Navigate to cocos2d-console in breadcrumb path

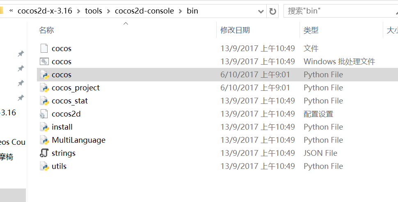(144, 11)
